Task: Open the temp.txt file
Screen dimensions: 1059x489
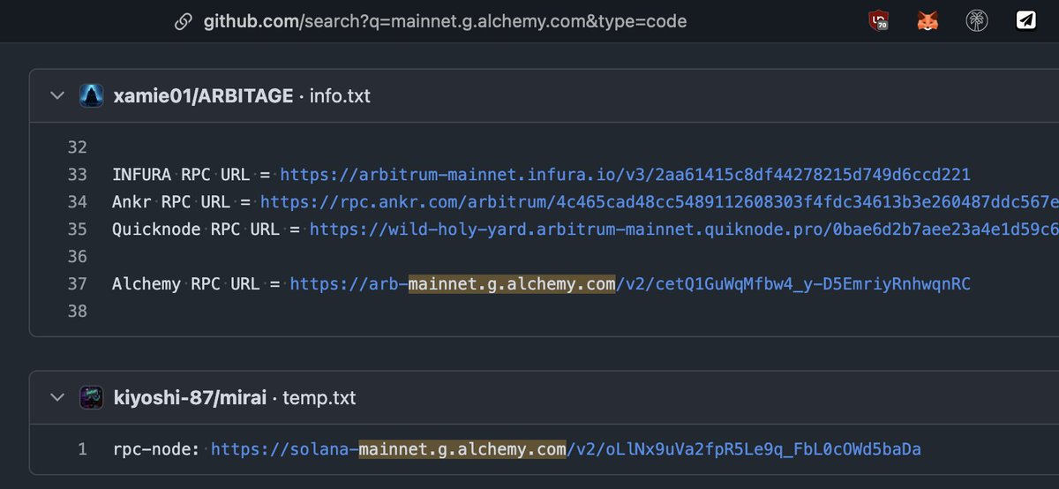Action: 319,397
